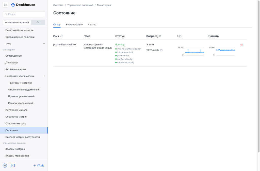Delete prometheus-main-0 using red trash icon
Viewport: 260px width, 171px height.
pos(241,45)
